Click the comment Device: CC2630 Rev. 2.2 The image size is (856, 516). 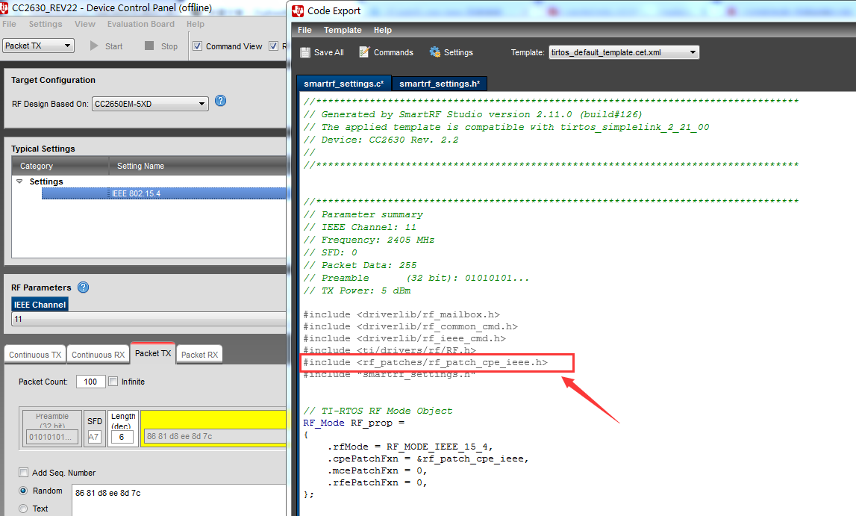point(381,140)
